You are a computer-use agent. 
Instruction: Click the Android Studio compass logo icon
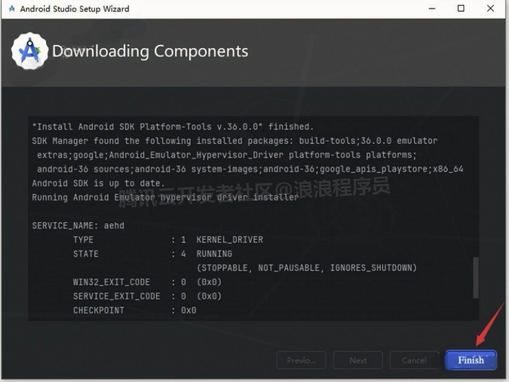click(x=29, y=51)
